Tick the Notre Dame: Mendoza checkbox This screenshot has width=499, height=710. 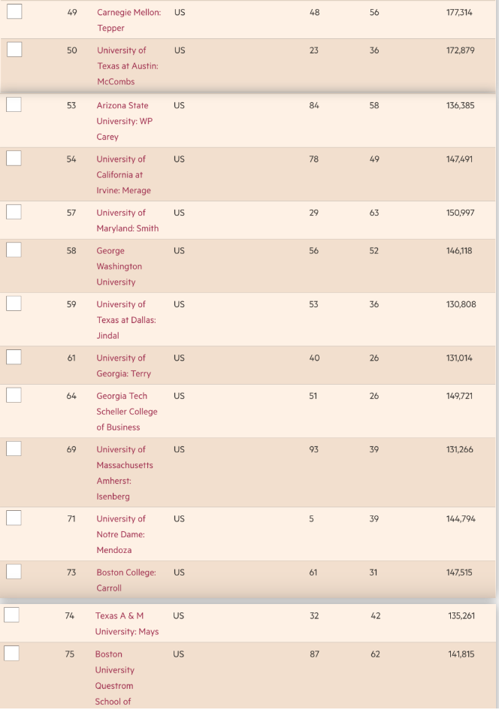tap(14, 518)
